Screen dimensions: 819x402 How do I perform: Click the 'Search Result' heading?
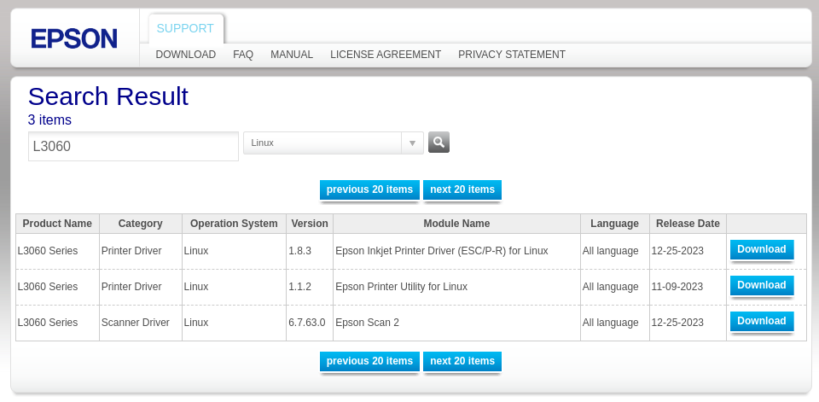point(108,96)
